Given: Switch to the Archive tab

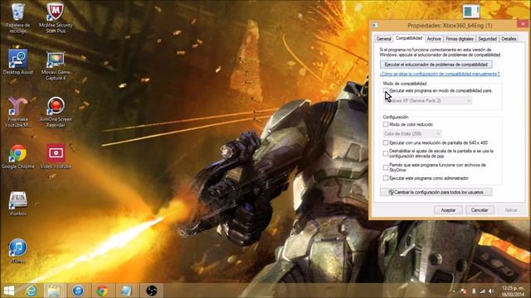Looking at the screenshot, I should tap(434, 39).
